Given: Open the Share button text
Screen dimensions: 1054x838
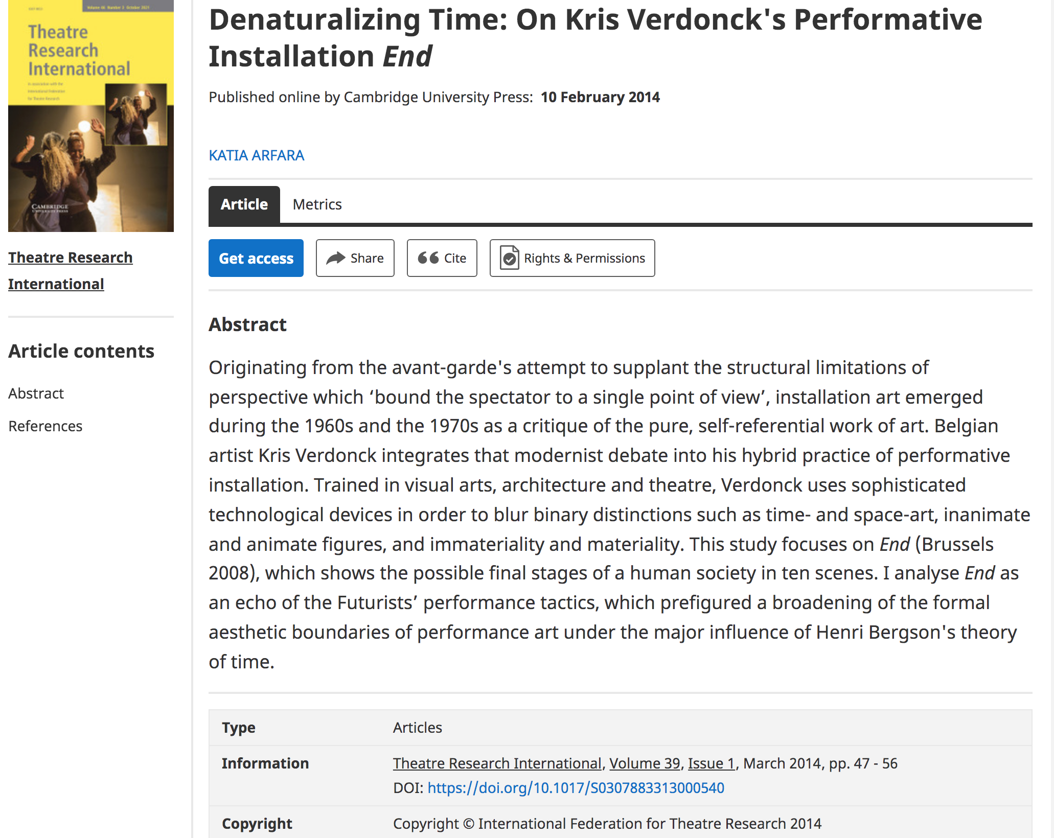Looking at the screenshot, I should click(367, 258).
